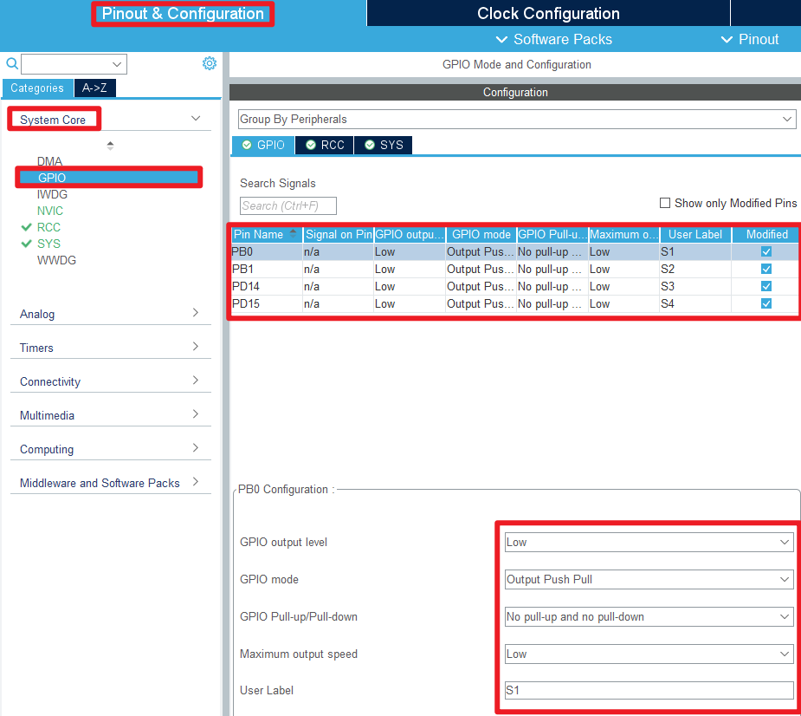This screenshot has height=716, width=801.
Task: Expand the Multimedia category
Action: point(196,413)
